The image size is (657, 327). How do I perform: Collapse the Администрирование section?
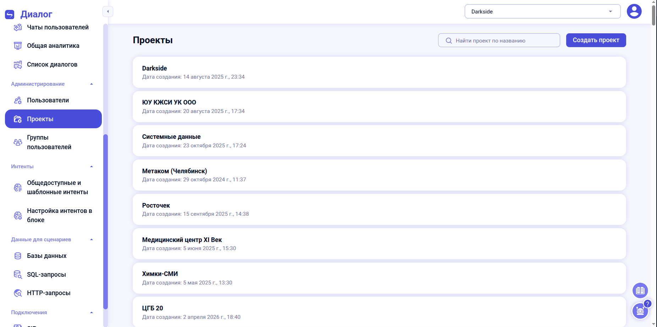click(92, 84)
